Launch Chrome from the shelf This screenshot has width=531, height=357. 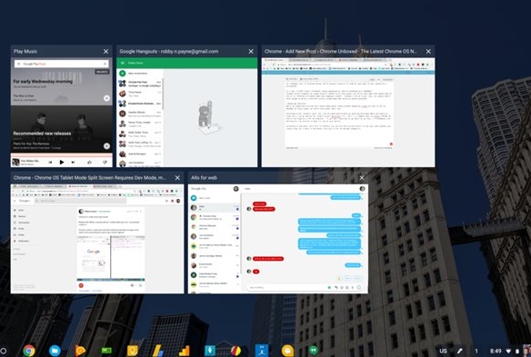click(29, 351)
